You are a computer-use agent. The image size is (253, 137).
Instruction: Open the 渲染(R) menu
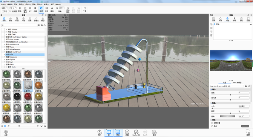coord(40,5)
